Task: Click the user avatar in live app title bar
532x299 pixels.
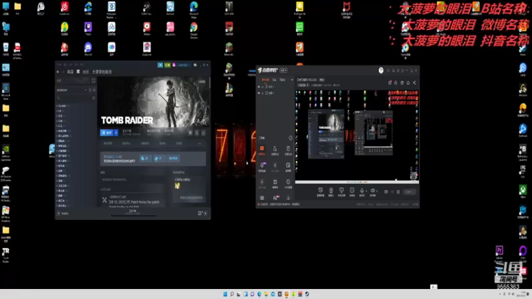Action: point(381,70)
